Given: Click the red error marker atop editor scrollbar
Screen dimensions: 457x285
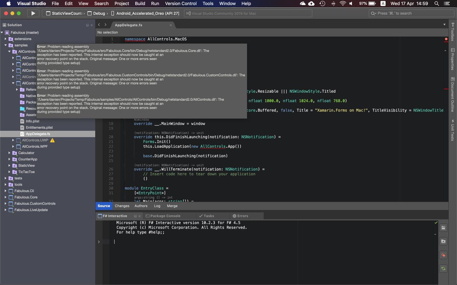Looking at the screenshot, I should tap(446, 39).
